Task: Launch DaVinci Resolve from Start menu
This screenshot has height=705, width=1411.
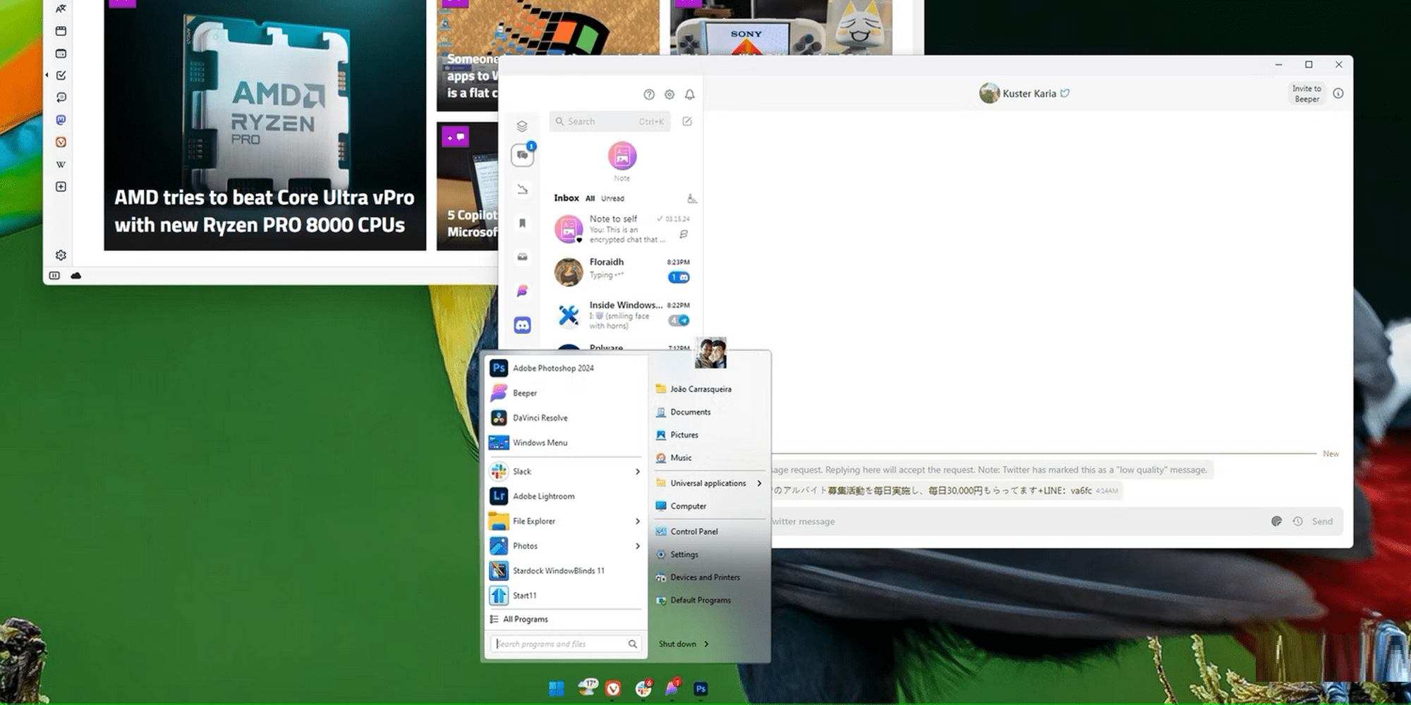Action: [540, 418]
